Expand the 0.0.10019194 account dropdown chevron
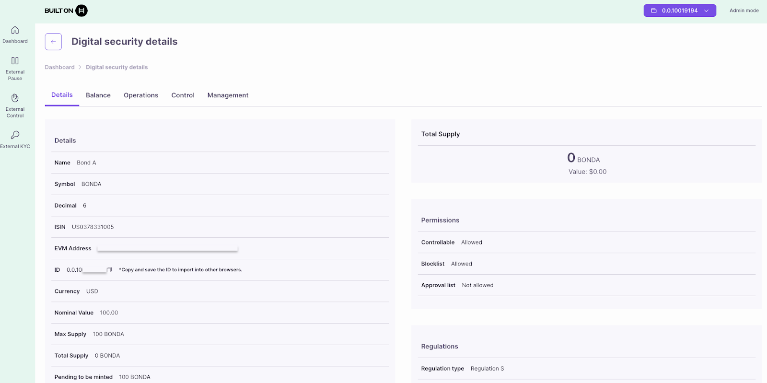 click(706, 11)
